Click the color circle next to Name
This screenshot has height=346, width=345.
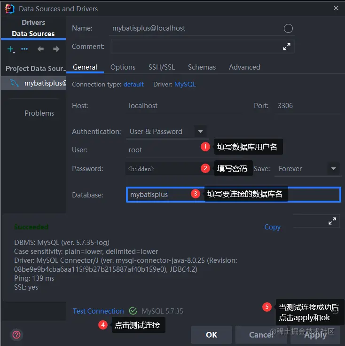click(288, 29)
